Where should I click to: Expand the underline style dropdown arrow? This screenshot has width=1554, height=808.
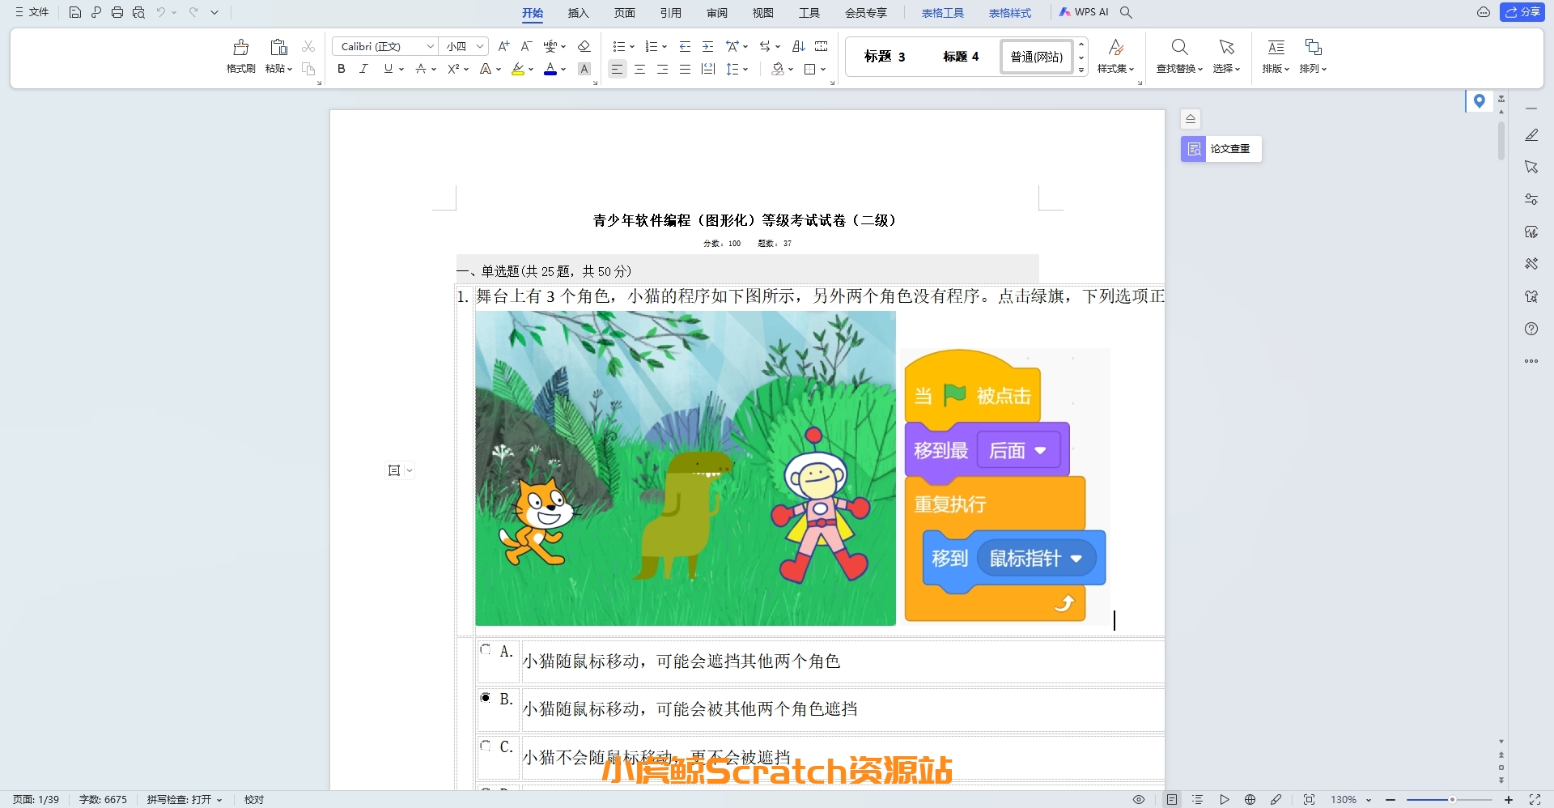pos(401,70)
